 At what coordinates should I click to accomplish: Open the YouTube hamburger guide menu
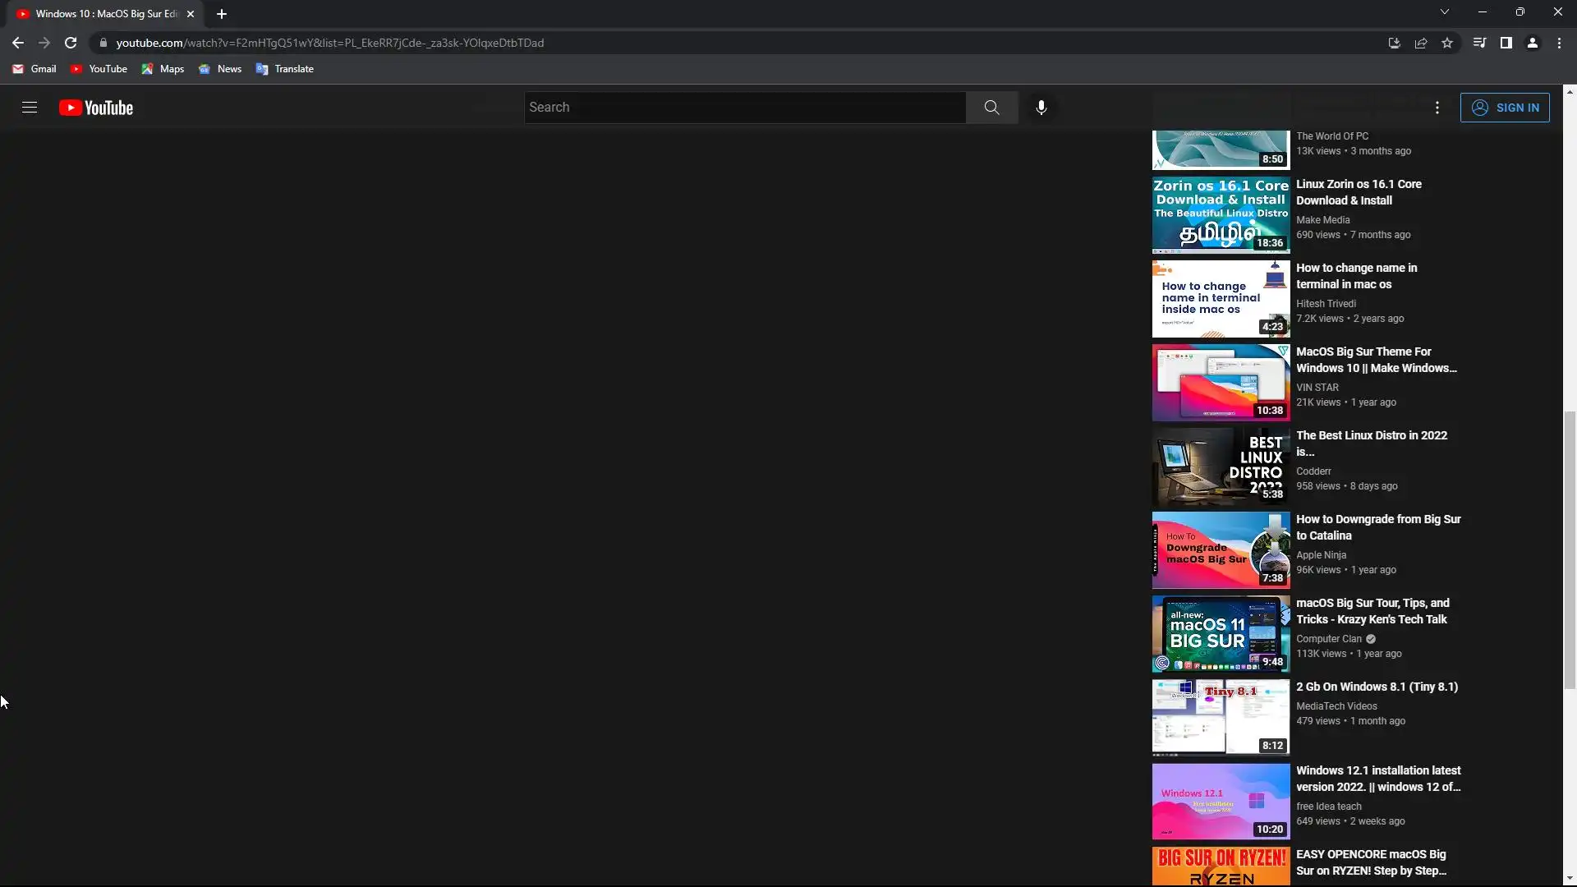click(30, 108)
